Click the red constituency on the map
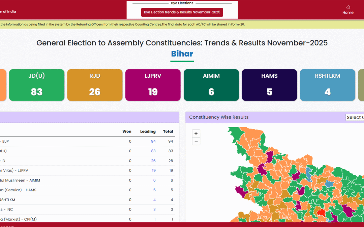364x227 pixels. 321,213
